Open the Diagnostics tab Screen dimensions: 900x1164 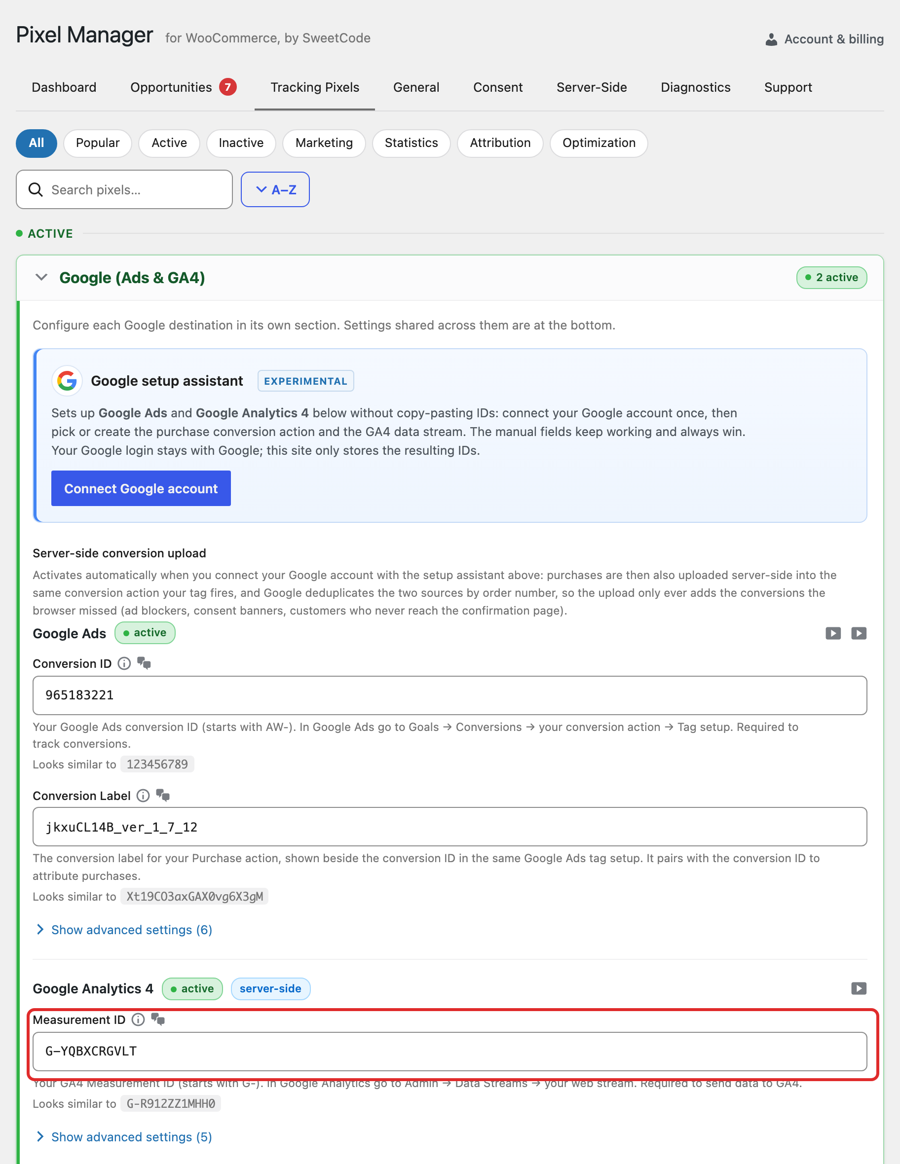pyautogui.click(x=695, y=87)
